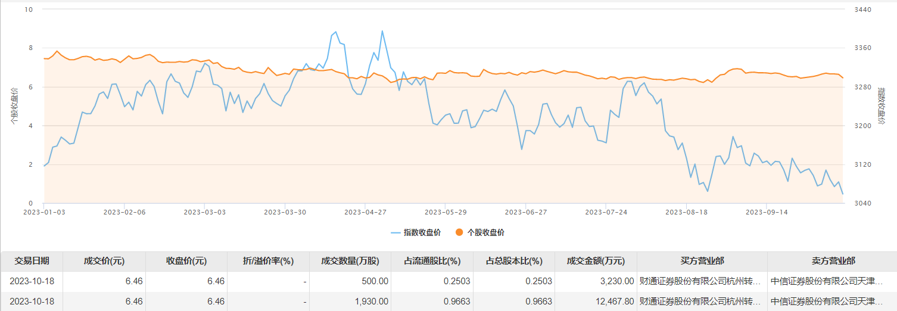Screen dimensions: 897x311
Task: Select the 收盘价(元) column header
Action: 186,261
